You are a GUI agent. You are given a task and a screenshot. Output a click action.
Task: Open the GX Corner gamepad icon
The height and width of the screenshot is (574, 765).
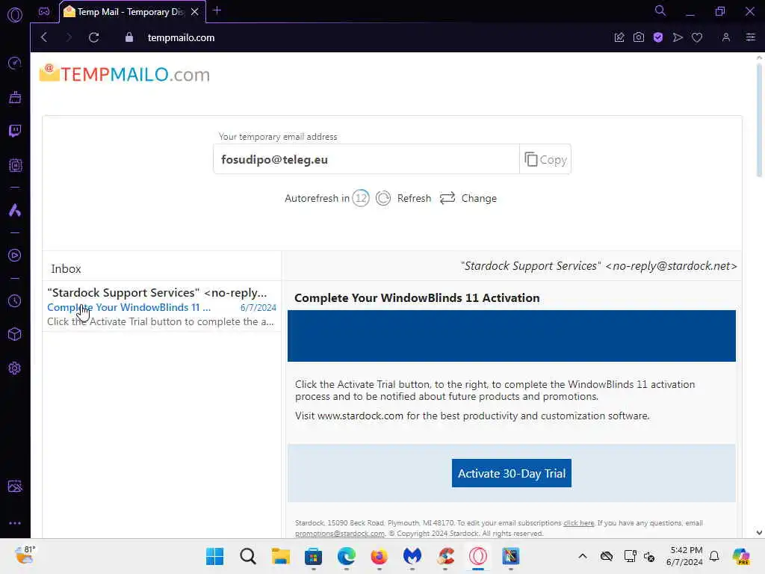click(x=44, y=11)
